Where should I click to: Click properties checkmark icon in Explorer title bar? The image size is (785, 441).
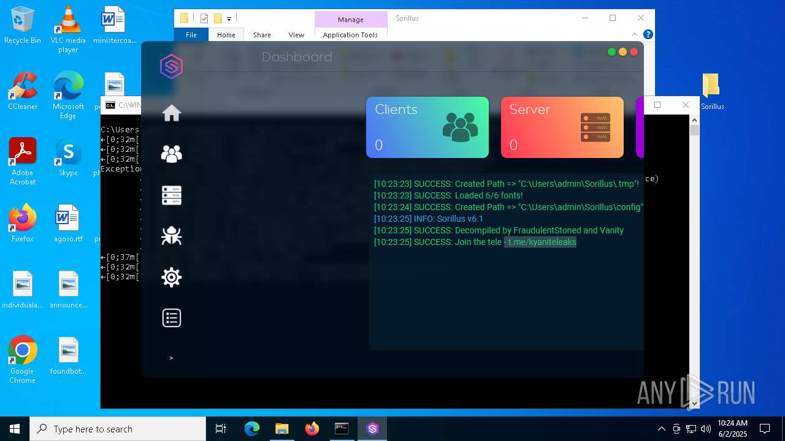point(204,18)
